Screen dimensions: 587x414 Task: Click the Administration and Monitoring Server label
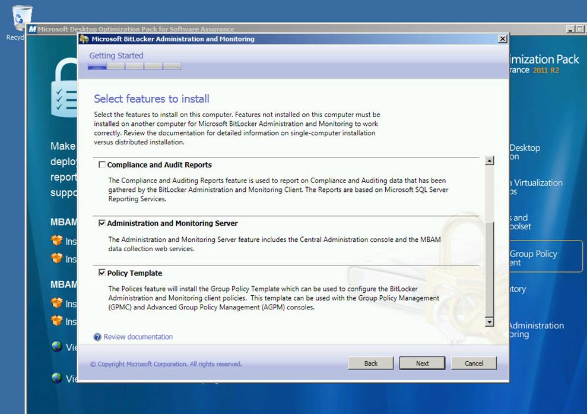173,223
